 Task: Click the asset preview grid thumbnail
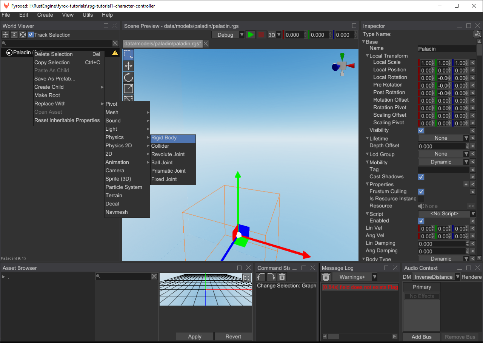[205, 289]
